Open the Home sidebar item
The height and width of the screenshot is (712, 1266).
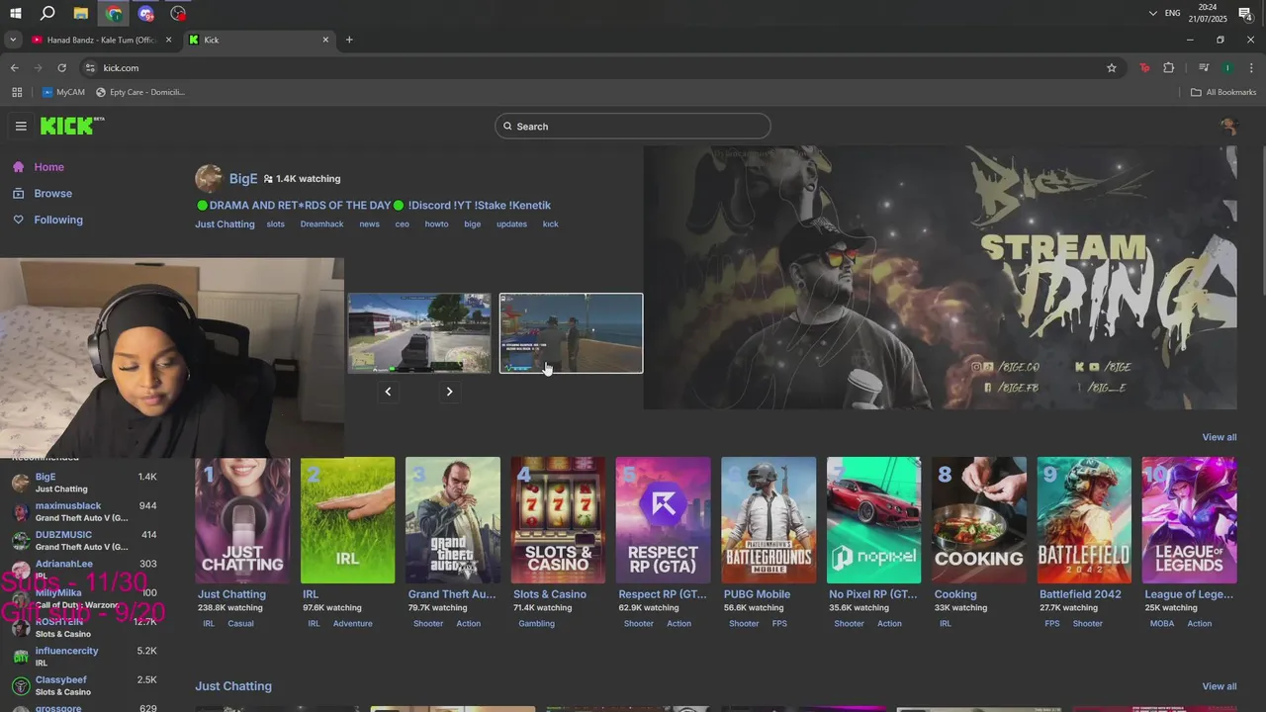coord(48,167)
